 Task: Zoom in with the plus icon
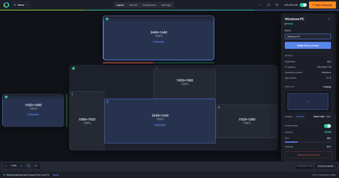[21, 166]
